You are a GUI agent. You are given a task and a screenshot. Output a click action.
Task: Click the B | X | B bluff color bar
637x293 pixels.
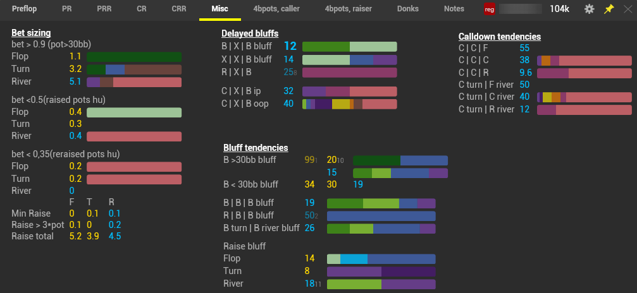(x=349, y=47)
